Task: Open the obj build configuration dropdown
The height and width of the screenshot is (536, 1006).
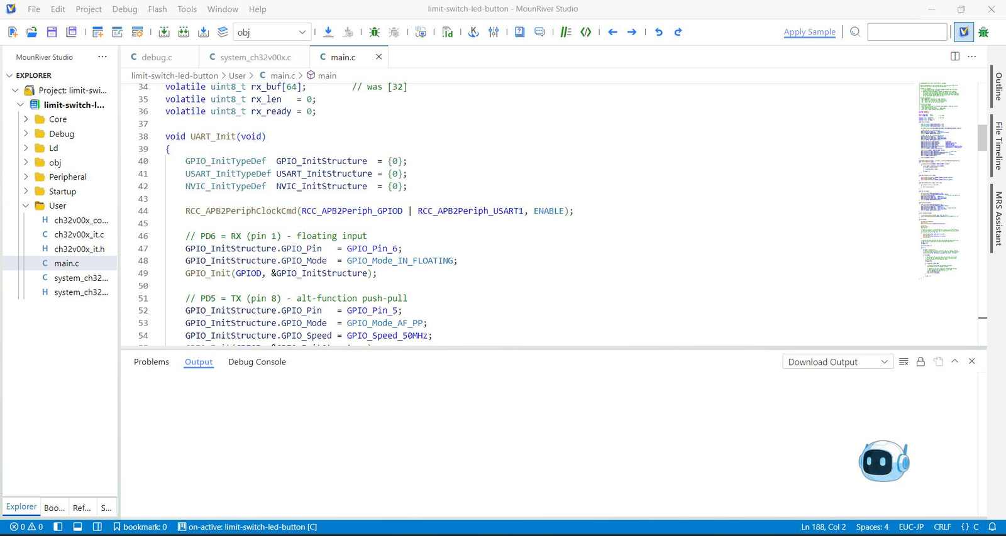Action: tap(272, 32)
